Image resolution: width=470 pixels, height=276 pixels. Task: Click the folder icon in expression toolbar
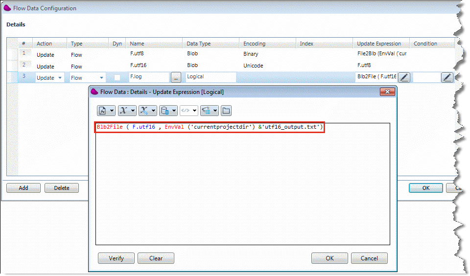(226, 111)
